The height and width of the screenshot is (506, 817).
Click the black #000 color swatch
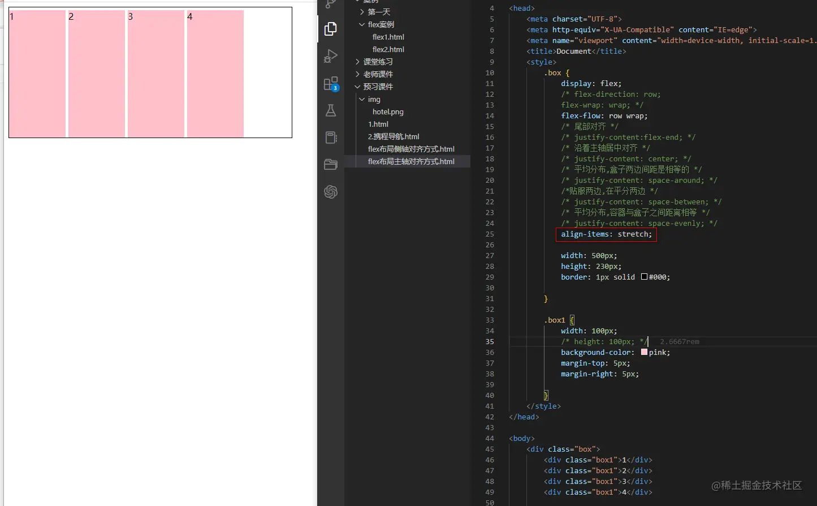(x=644, y=277)
